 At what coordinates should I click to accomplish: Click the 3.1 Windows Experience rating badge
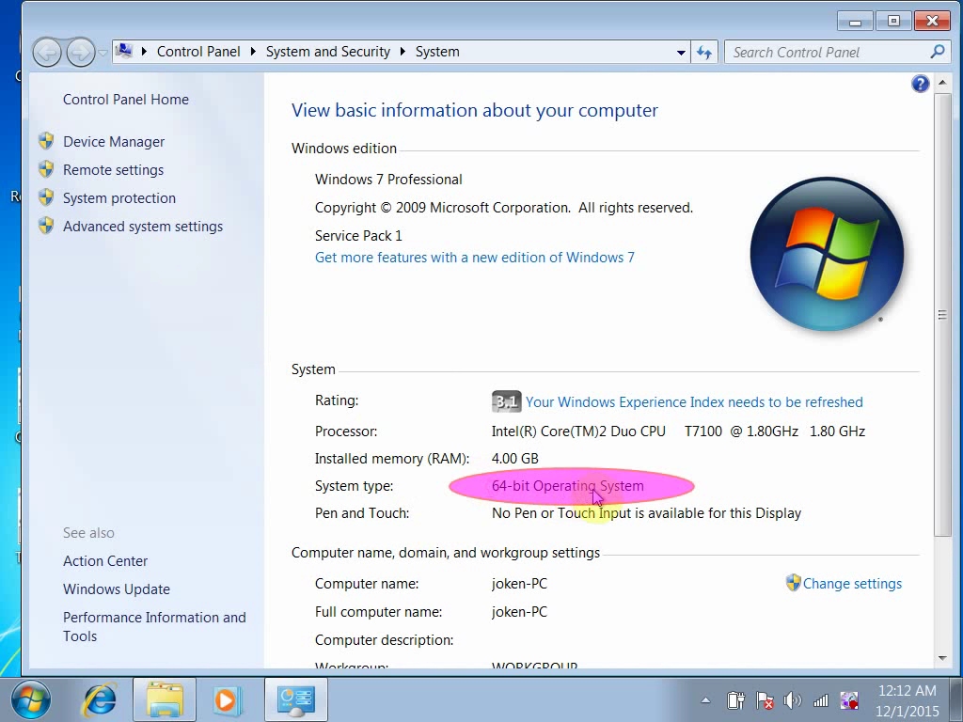click(x=506, y=401)
